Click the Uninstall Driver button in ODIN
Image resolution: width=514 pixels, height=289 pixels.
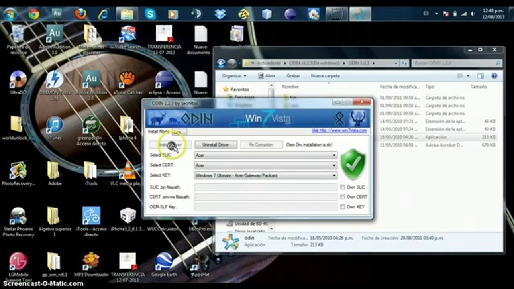pos(216,144)
